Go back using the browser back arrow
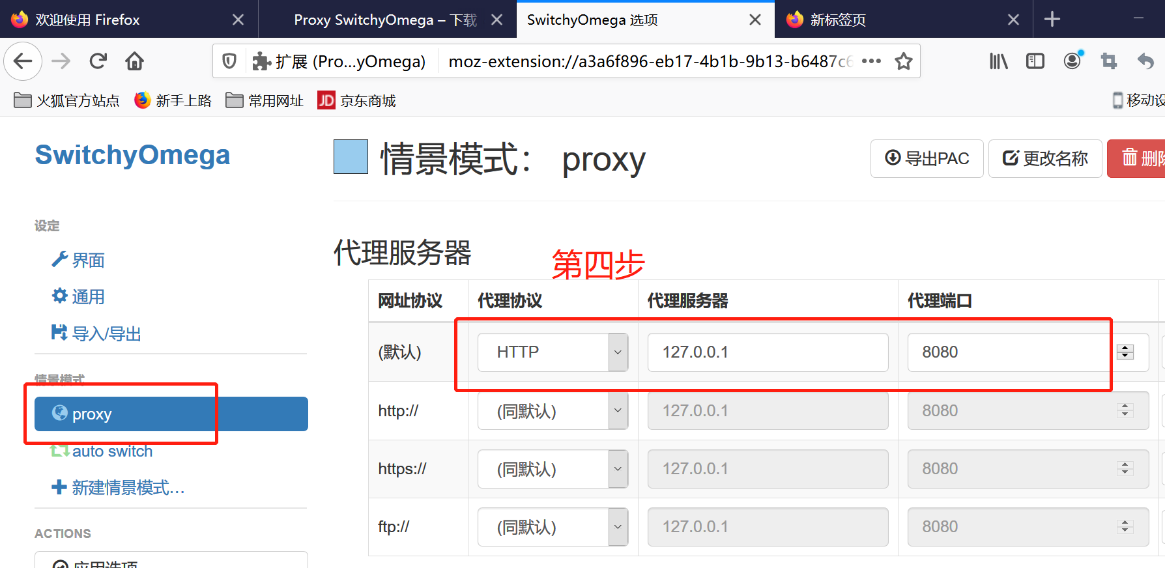Screen dimensions: 1165x568 23,61
